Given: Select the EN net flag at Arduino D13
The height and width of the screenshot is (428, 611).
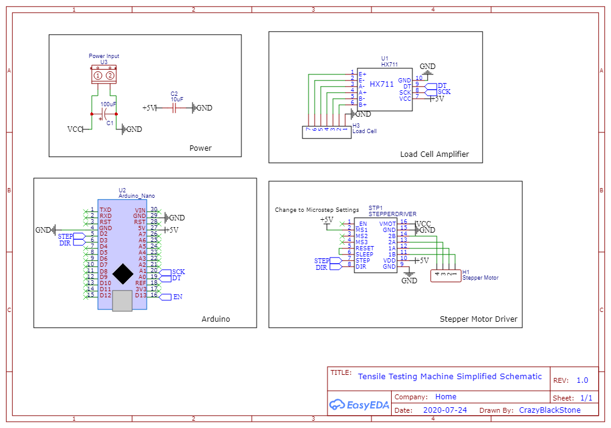Looking at the screenshot, I should coord(171,297).
